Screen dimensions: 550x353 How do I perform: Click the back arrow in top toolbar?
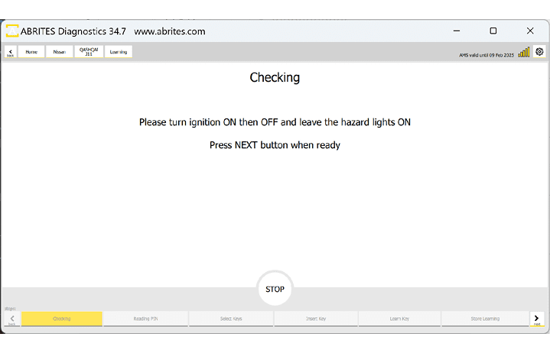tap(10, 52)
